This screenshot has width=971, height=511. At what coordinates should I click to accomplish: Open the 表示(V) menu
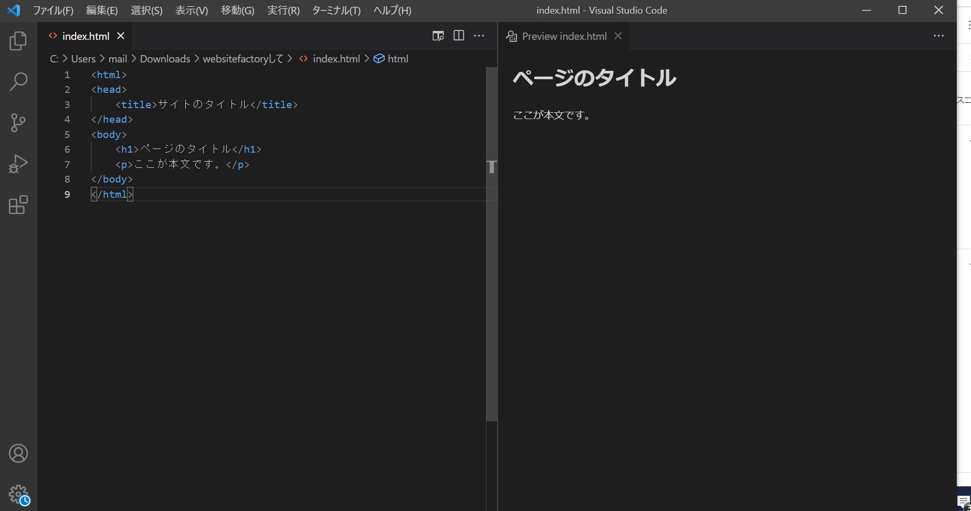tap(192, 10)
